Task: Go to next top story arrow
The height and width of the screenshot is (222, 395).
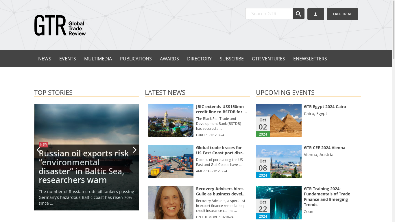Action: coord(134,150)
